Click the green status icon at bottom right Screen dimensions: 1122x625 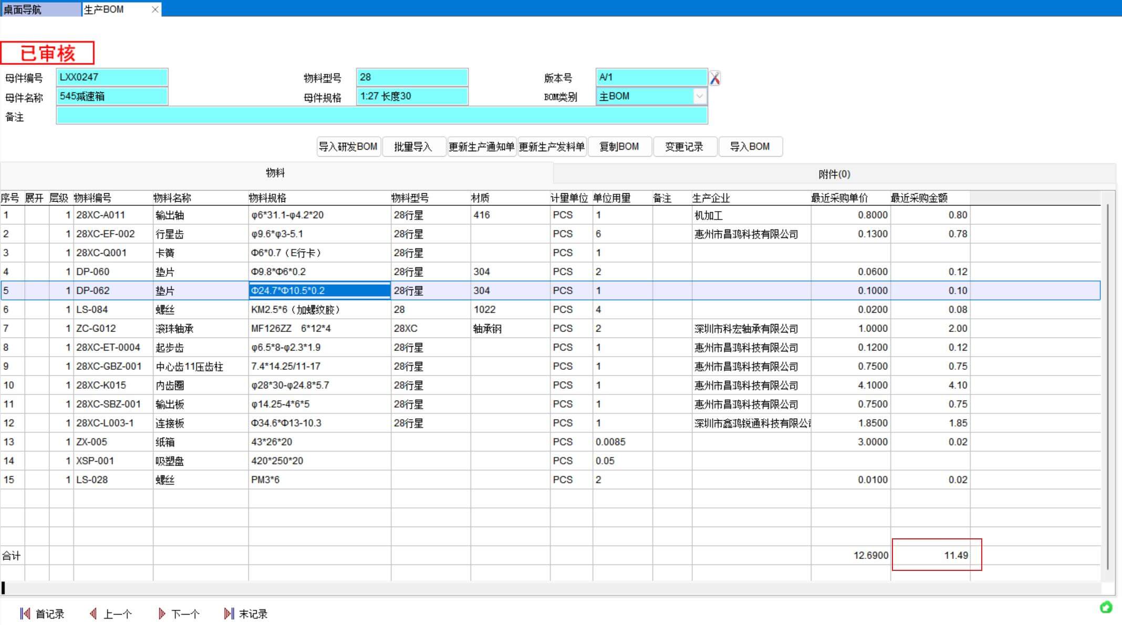1106,607
